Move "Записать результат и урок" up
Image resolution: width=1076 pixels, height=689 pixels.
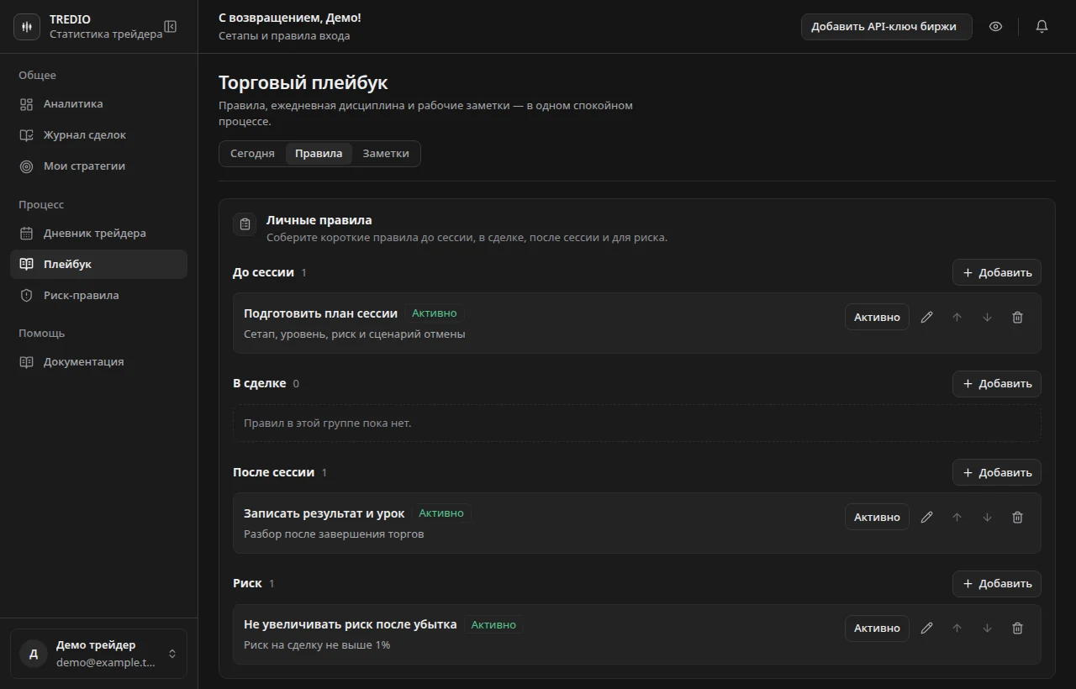pyautogui.click(x=957, y=518)
